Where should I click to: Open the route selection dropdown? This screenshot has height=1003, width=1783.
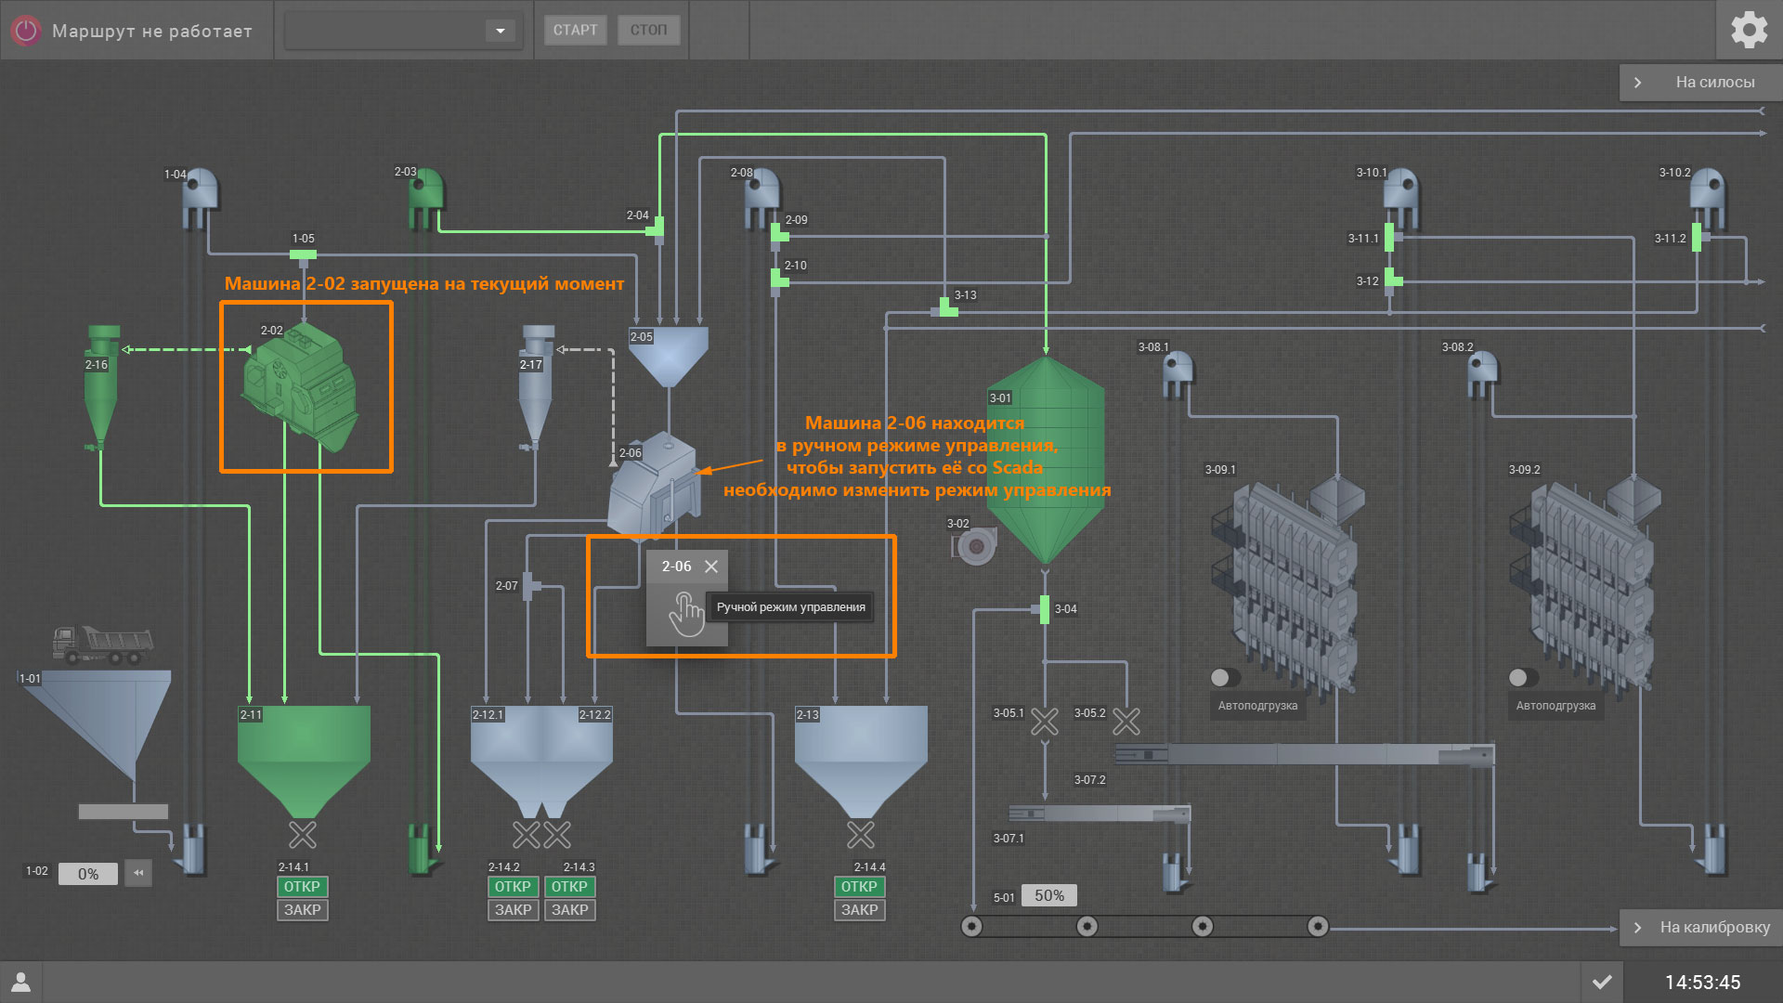[x=500, y=31]
